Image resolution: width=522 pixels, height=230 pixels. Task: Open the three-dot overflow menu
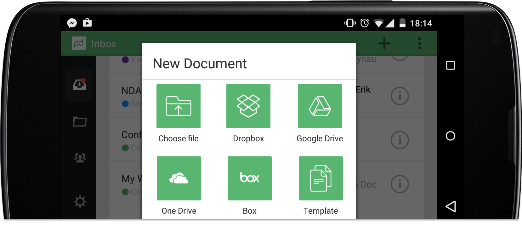coord(419,43)
